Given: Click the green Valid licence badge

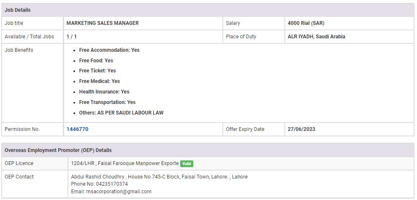Looking at the screenshot, I should 187,164.
